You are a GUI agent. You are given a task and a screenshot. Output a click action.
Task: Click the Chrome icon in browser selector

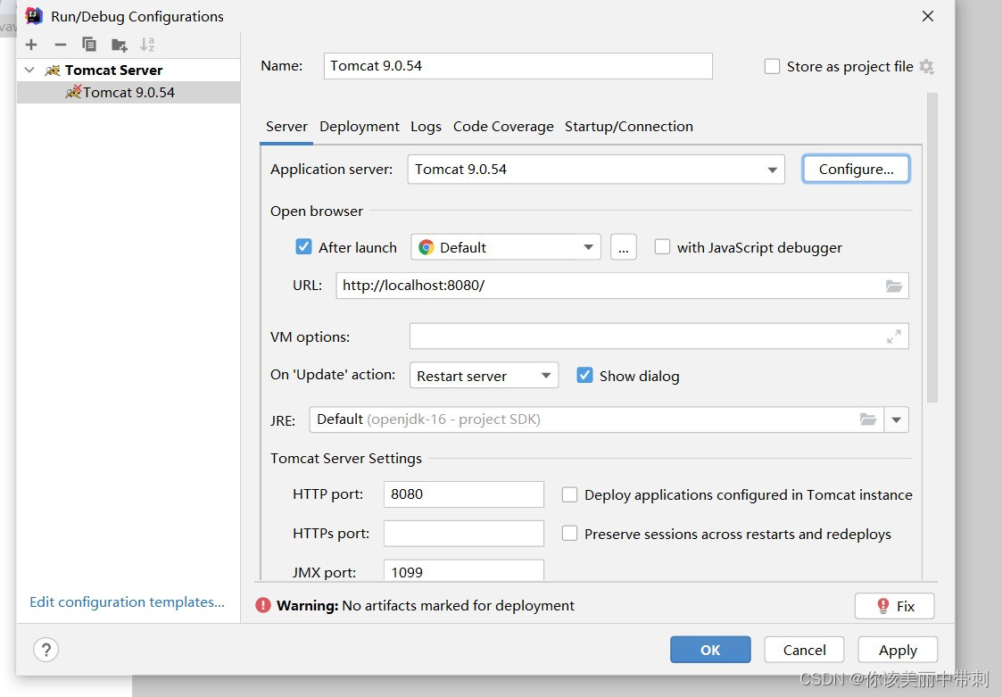(426, 247)
